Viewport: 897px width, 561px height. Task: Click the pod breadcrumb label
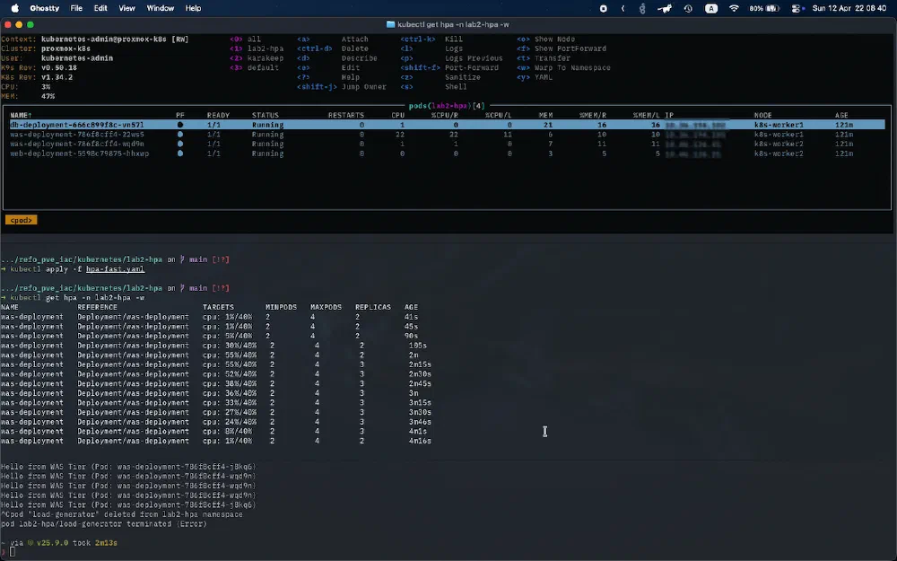coord(21,219)
